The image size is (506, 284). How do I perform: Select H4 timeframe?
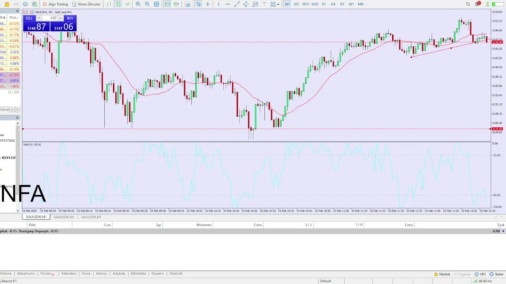[333, 4]
